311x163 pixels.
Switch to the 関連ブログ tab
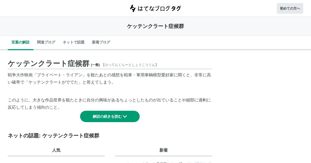(x=46, y=42)
